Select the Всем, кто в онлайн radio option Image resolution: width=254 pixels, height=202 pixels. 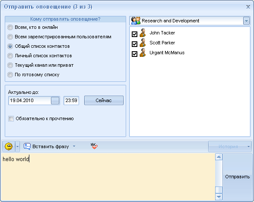click(x=10, y=27)
